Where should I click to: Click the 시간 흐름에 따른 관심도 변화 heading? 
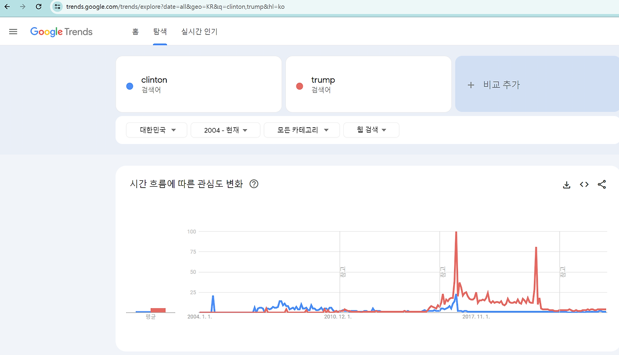click(x=186, y=184)
